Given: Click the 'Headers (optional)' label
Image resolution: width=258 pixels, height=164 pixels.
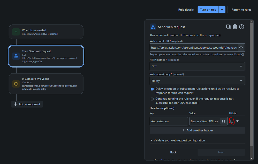Looking at the screenshot, I should click(162, 108).
